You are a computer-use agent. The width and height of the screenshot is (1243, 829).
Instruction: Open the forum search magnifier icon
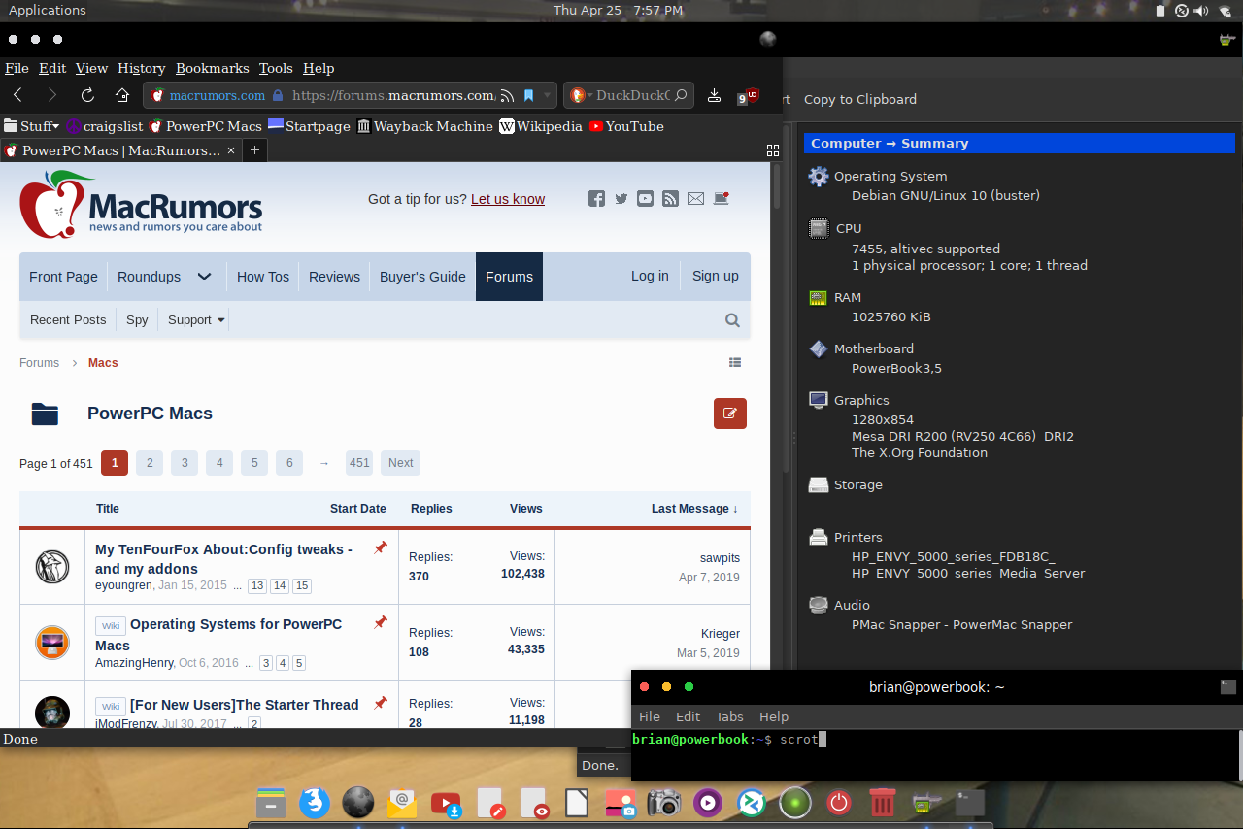coord(732,320)
